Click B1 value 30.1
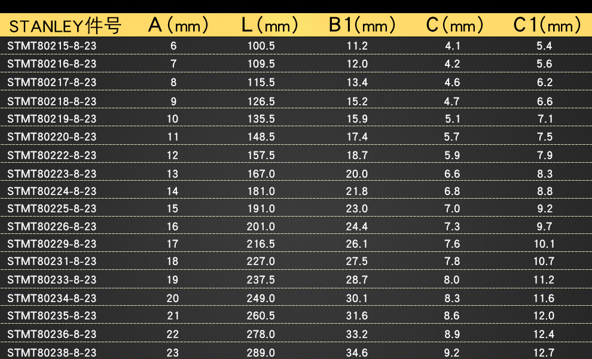Screen dimensions: 592x359 coord(357,298)
